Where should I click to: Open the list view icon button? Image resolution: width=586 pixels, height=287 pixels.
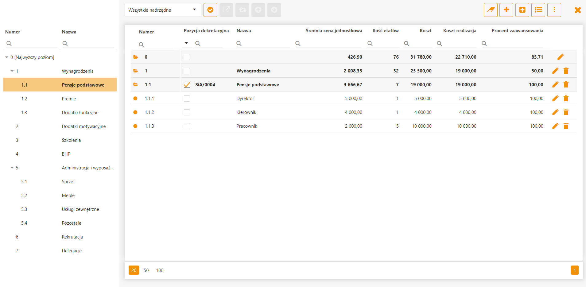(538, 10)
